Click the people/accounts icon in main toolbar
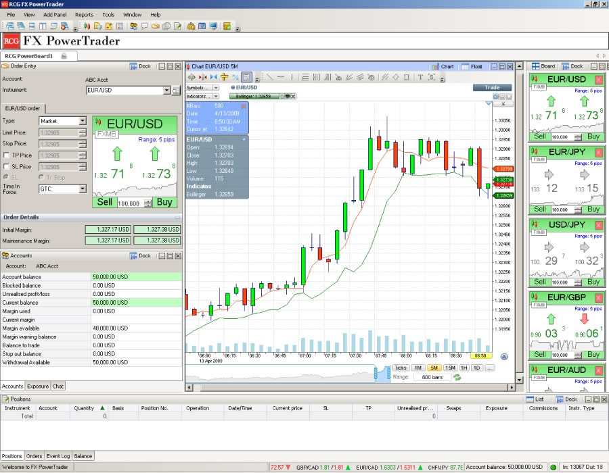The width and height of the screenshot is (609, 473). coord(133,26)
